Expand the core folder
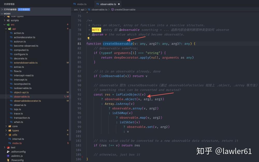259x162 pixels. (6, 126)
